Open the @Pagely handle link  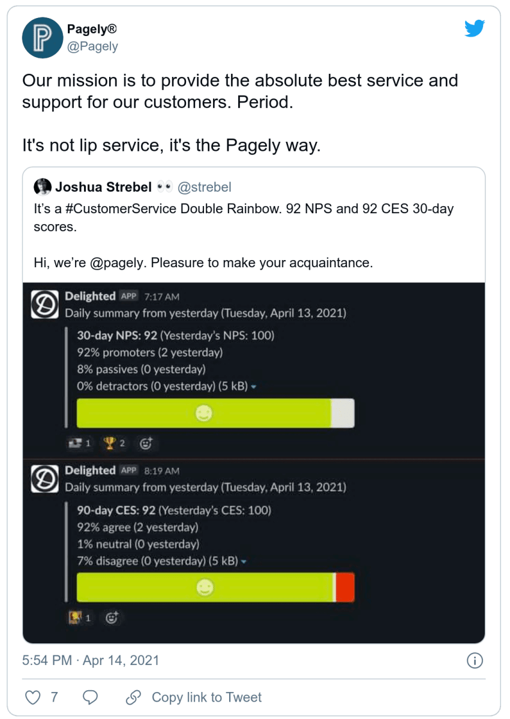[92, 46]
